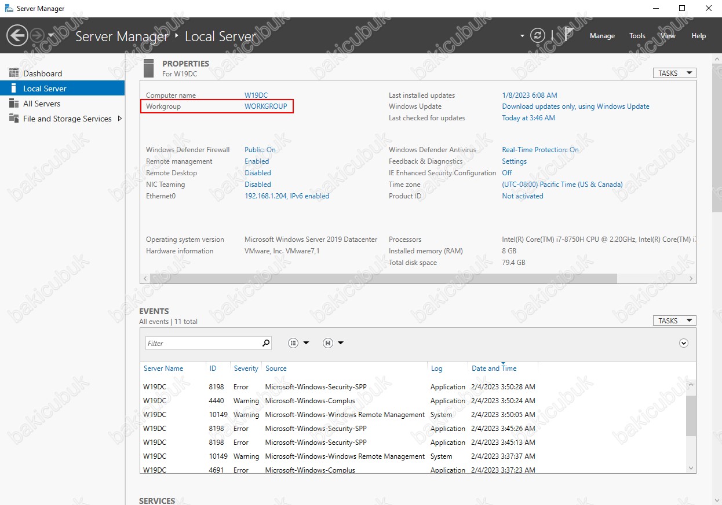Select the event logged at 3:45:26 AM
The width and height of the screenshot is (722, 505).
click(x=413, y=429)
